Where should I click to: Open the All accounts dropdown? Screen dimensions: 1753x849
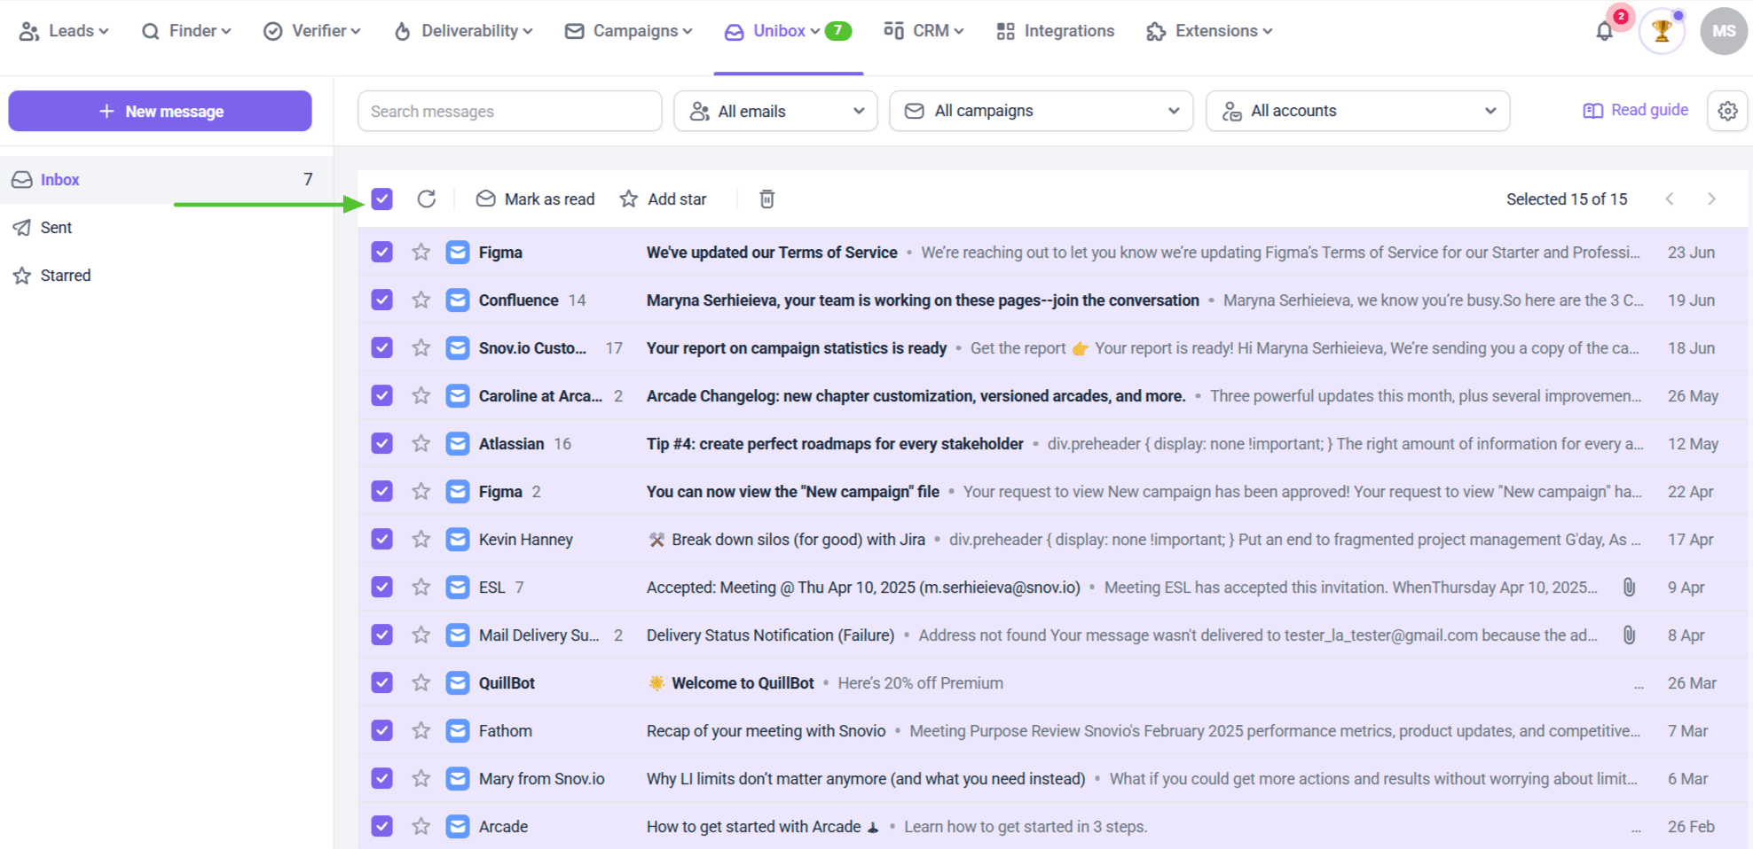click(1357, 111)
